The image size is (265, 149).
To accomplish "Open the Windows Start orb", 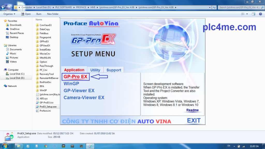I will pos(6,146).
